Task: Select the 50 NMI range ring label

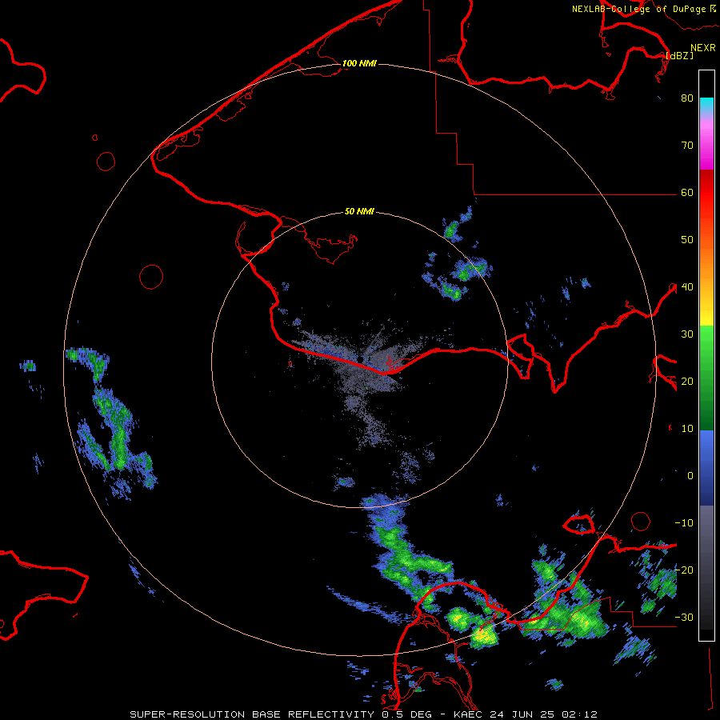Action: tap(359, 212)
